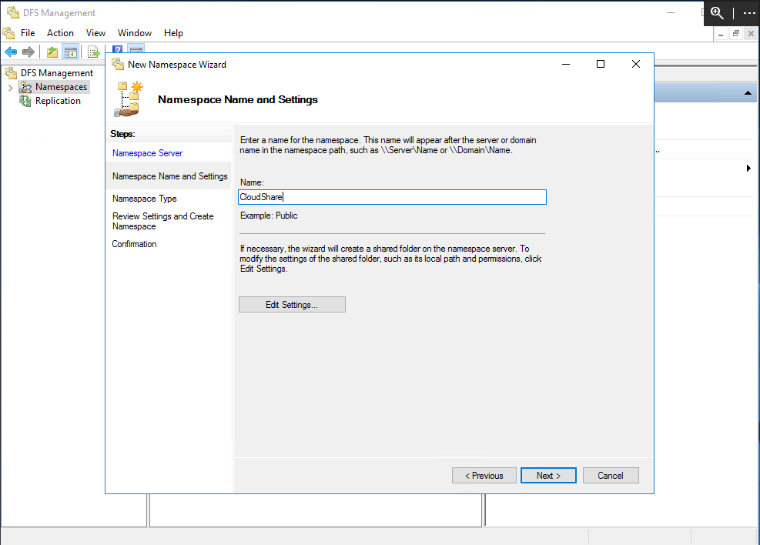760x545 pixels.
Task: Click the three-dots more options icon
Action: [749, 13]
